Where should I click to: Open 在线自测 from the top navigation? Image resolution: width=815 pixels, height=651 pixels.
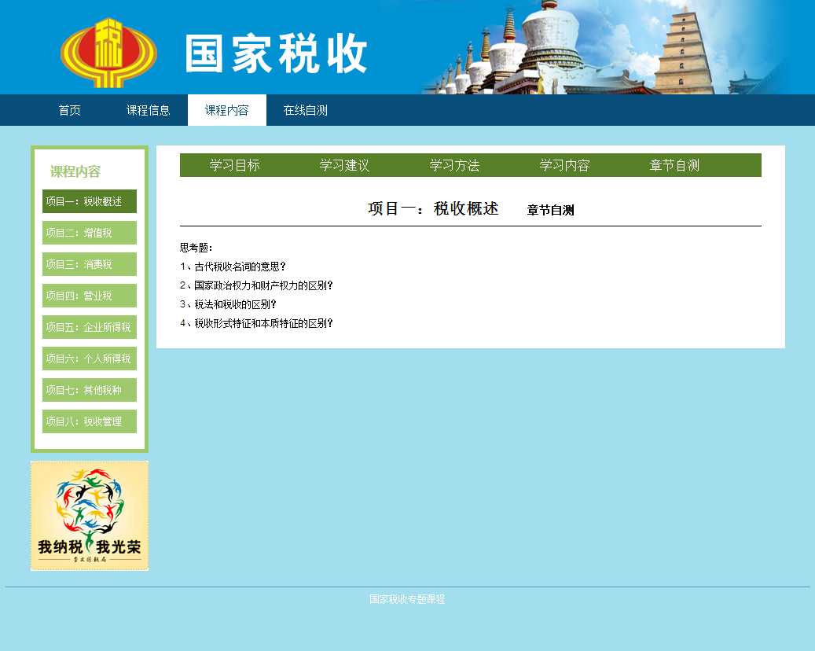click(x=305, y=110)
